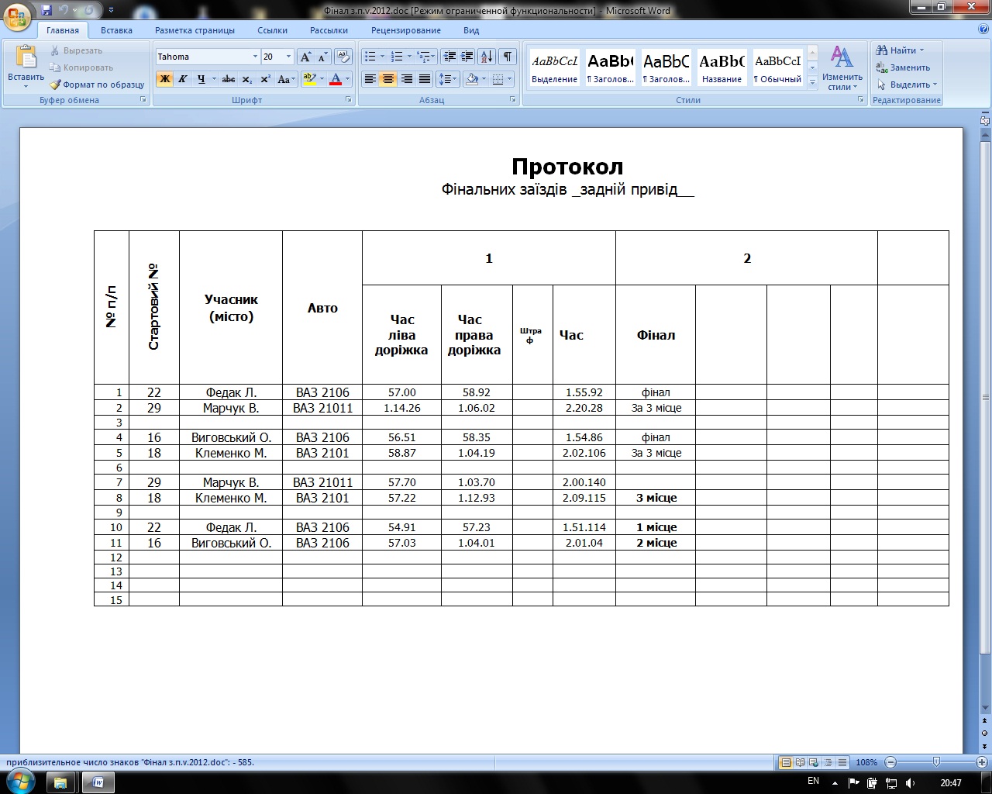Screen dimensions: 992x794
Task: Apply subscript formatting
Action: coord(246,79)
